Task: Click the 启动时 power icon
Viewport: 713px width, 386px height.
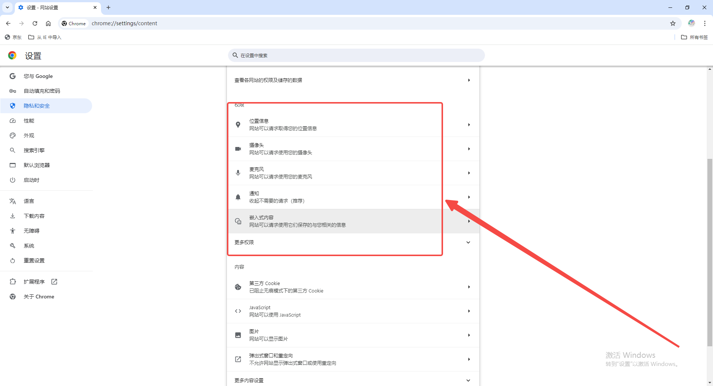Action: pyautogui.click(x=13, y=180)
